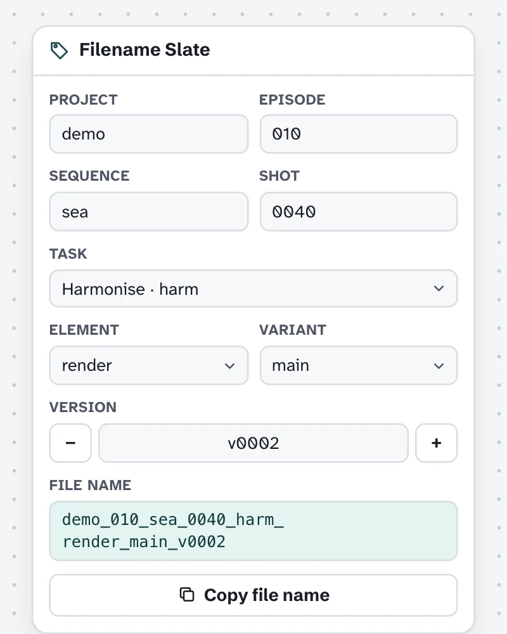Focus the Episode field showing 010
Image resolution: width=507 pixels, height=634 pixels.
tap(359, 134)
